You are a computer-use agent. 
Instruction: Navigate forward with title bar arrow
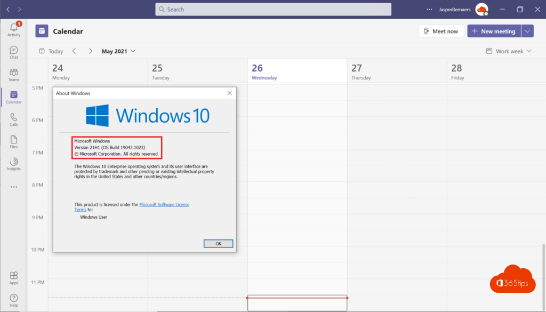pyautogui.click(x=20, y=10)
